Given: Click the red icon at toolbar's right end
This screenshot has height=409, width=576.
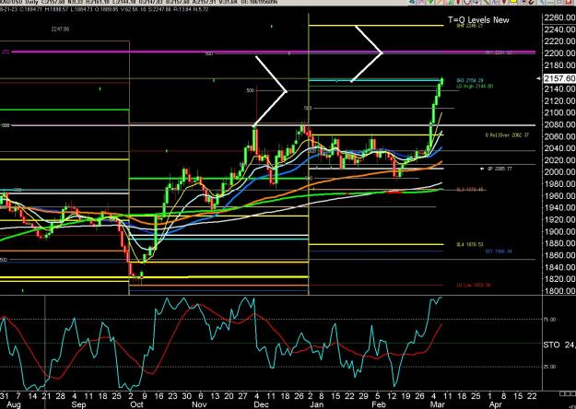Looking at the screenshot, I should (569, 2).
